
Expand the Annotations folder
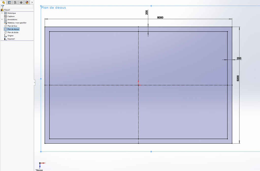(2, 19)
